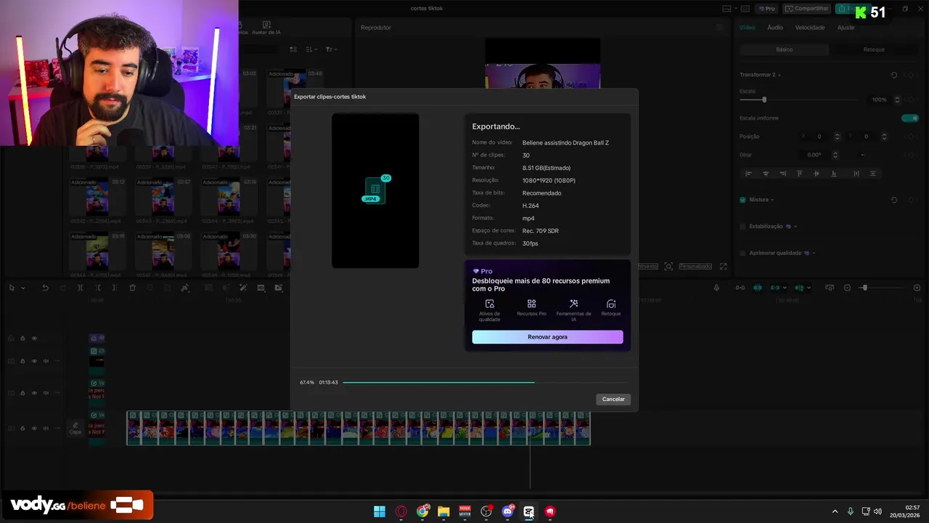Toggle the Escala uniforme switch
This screenshot has width=929, height=523.
[909, 118]
